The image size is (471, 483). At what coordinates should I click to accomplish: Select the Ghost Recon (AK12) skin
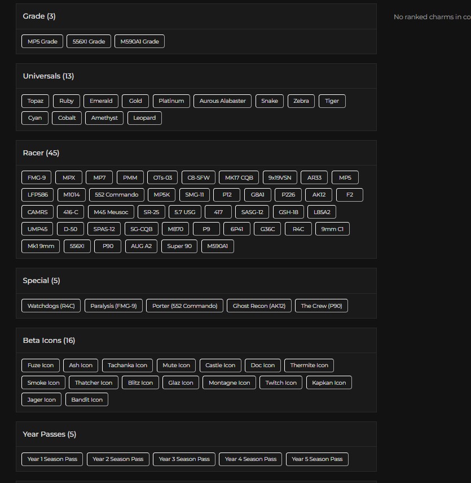(x=259, y=306)
